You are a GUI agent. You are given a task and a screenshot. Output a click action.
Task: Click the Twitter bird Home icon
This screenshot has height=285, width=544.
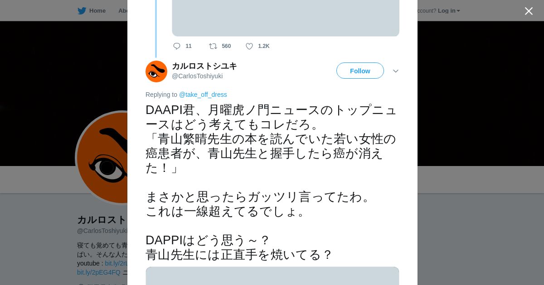[82, 11]
